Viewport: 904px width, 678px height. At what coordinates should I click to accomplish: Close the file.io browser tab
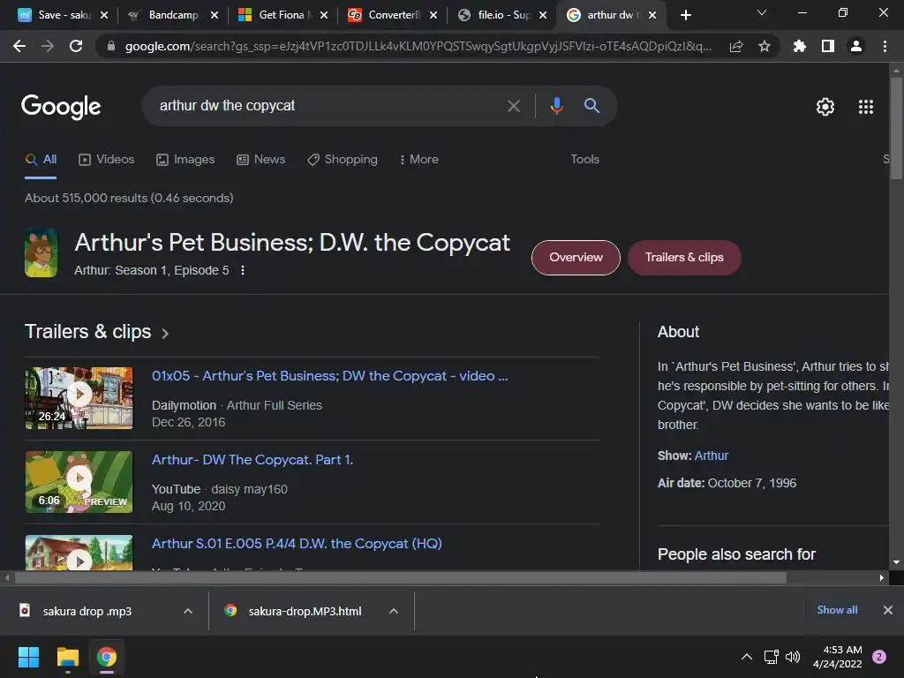pos(543,16)
